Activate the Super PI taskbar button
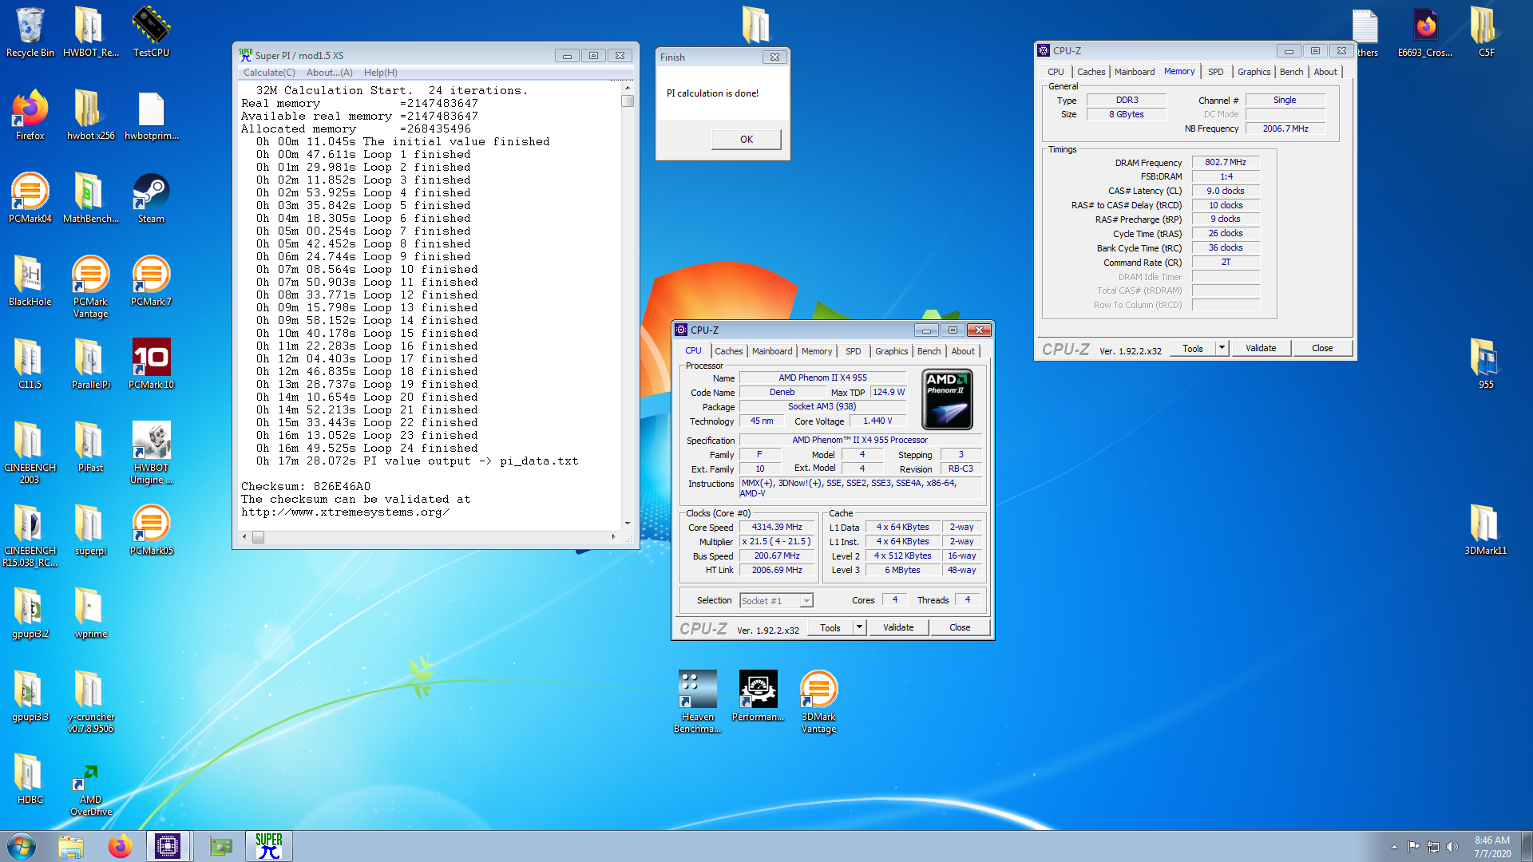The width and height of the screenshot is (1533, 862). pos(269,846)
